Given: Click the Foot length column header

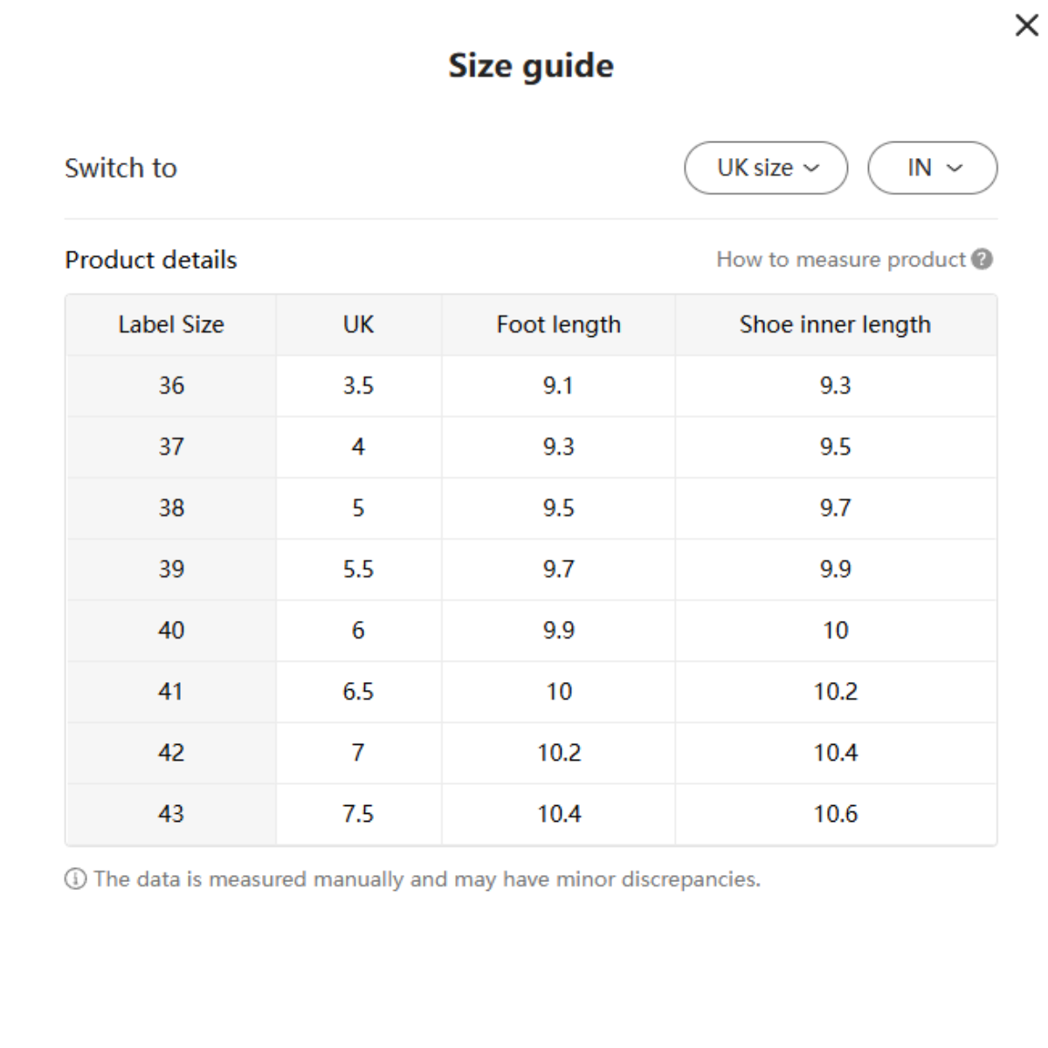Looking at the screenshot, I should [x=558, y=325].
